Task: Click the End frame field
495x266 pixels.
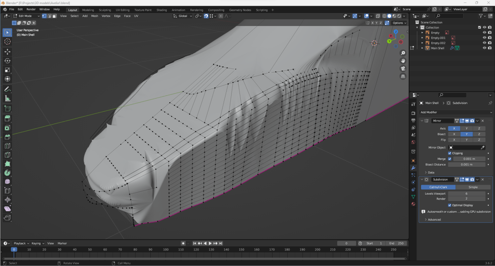Action: coord(397,243)
